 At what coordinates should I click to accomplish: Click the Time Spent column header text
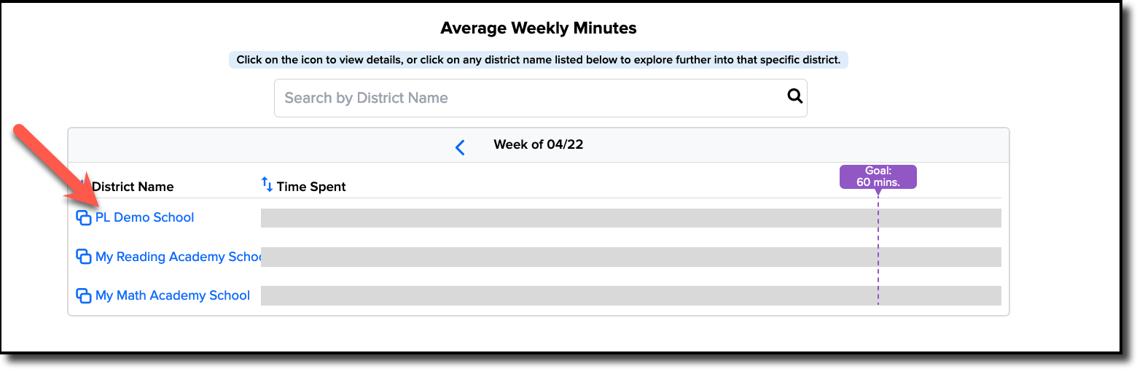pyautogui.click(x=311, y=187)
